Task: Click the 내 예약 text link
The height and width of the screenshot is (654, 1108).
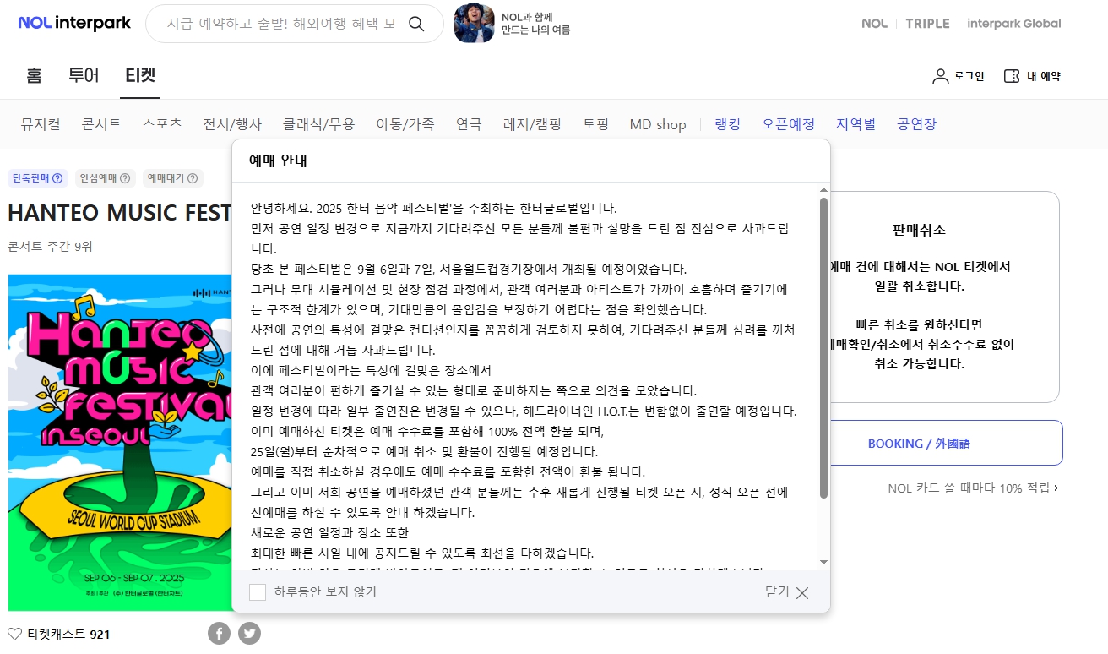Action: (x=1044, y=76)
